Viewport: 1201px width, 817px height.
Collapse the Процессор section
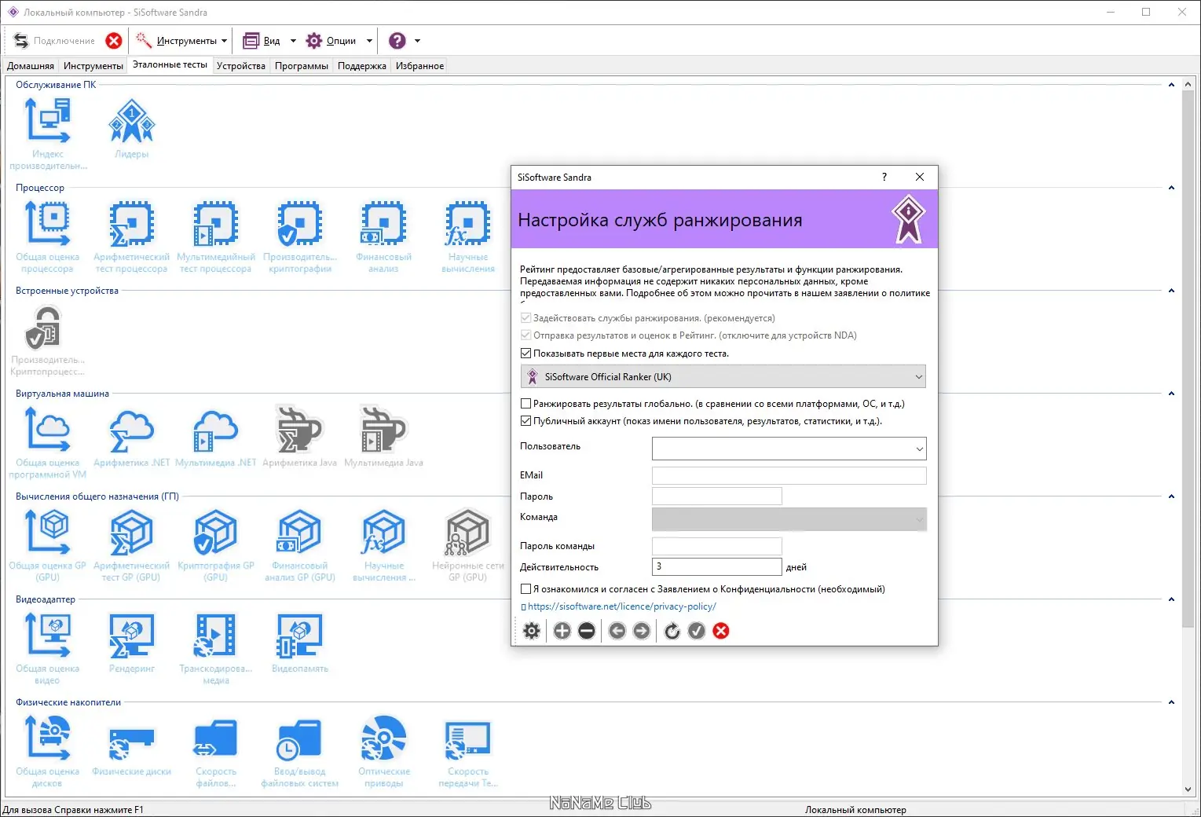click(1171, 188)
